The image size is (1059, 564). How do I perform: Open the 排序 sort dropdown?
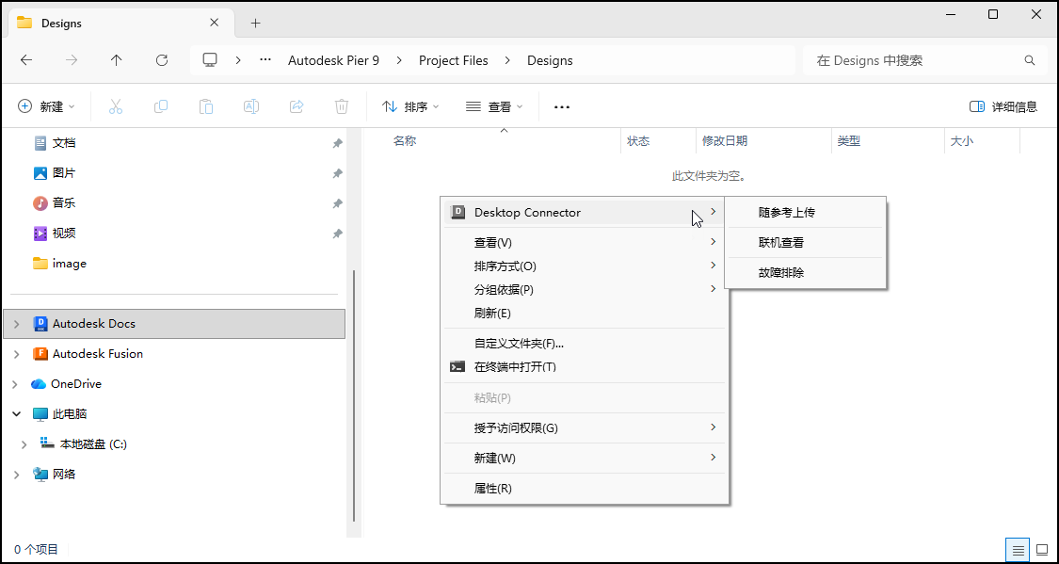coord(410,106)
